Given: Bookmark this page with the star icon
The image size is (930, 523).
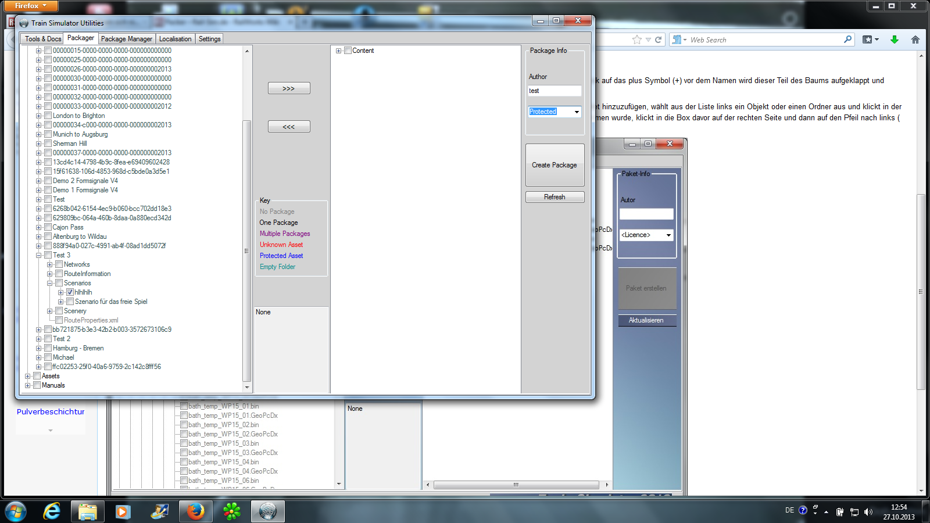Looking at the screenshot, I should pyautogui.click(x=637, y=40).
